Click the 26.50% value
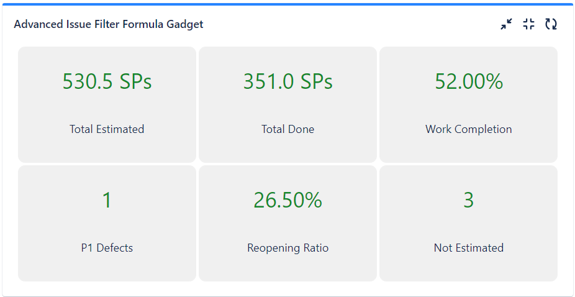The width and height of the screenshot is (575, 297). tap(288, 201)
